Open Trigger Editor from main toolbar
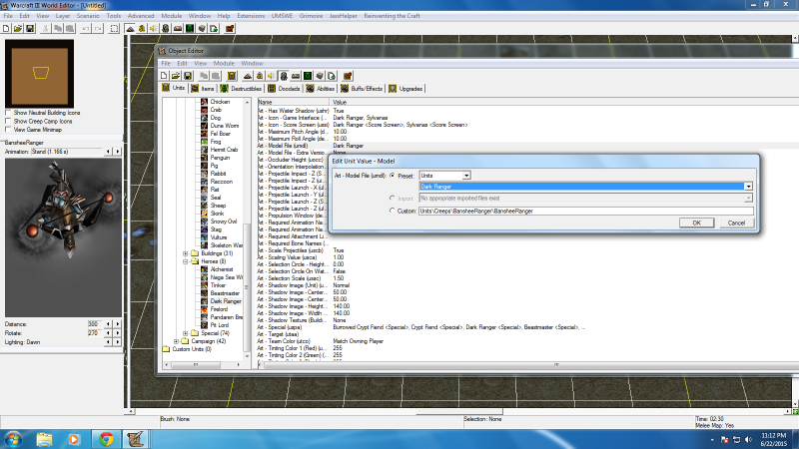This screenshot has width=799, height=449. coord(142,29)
